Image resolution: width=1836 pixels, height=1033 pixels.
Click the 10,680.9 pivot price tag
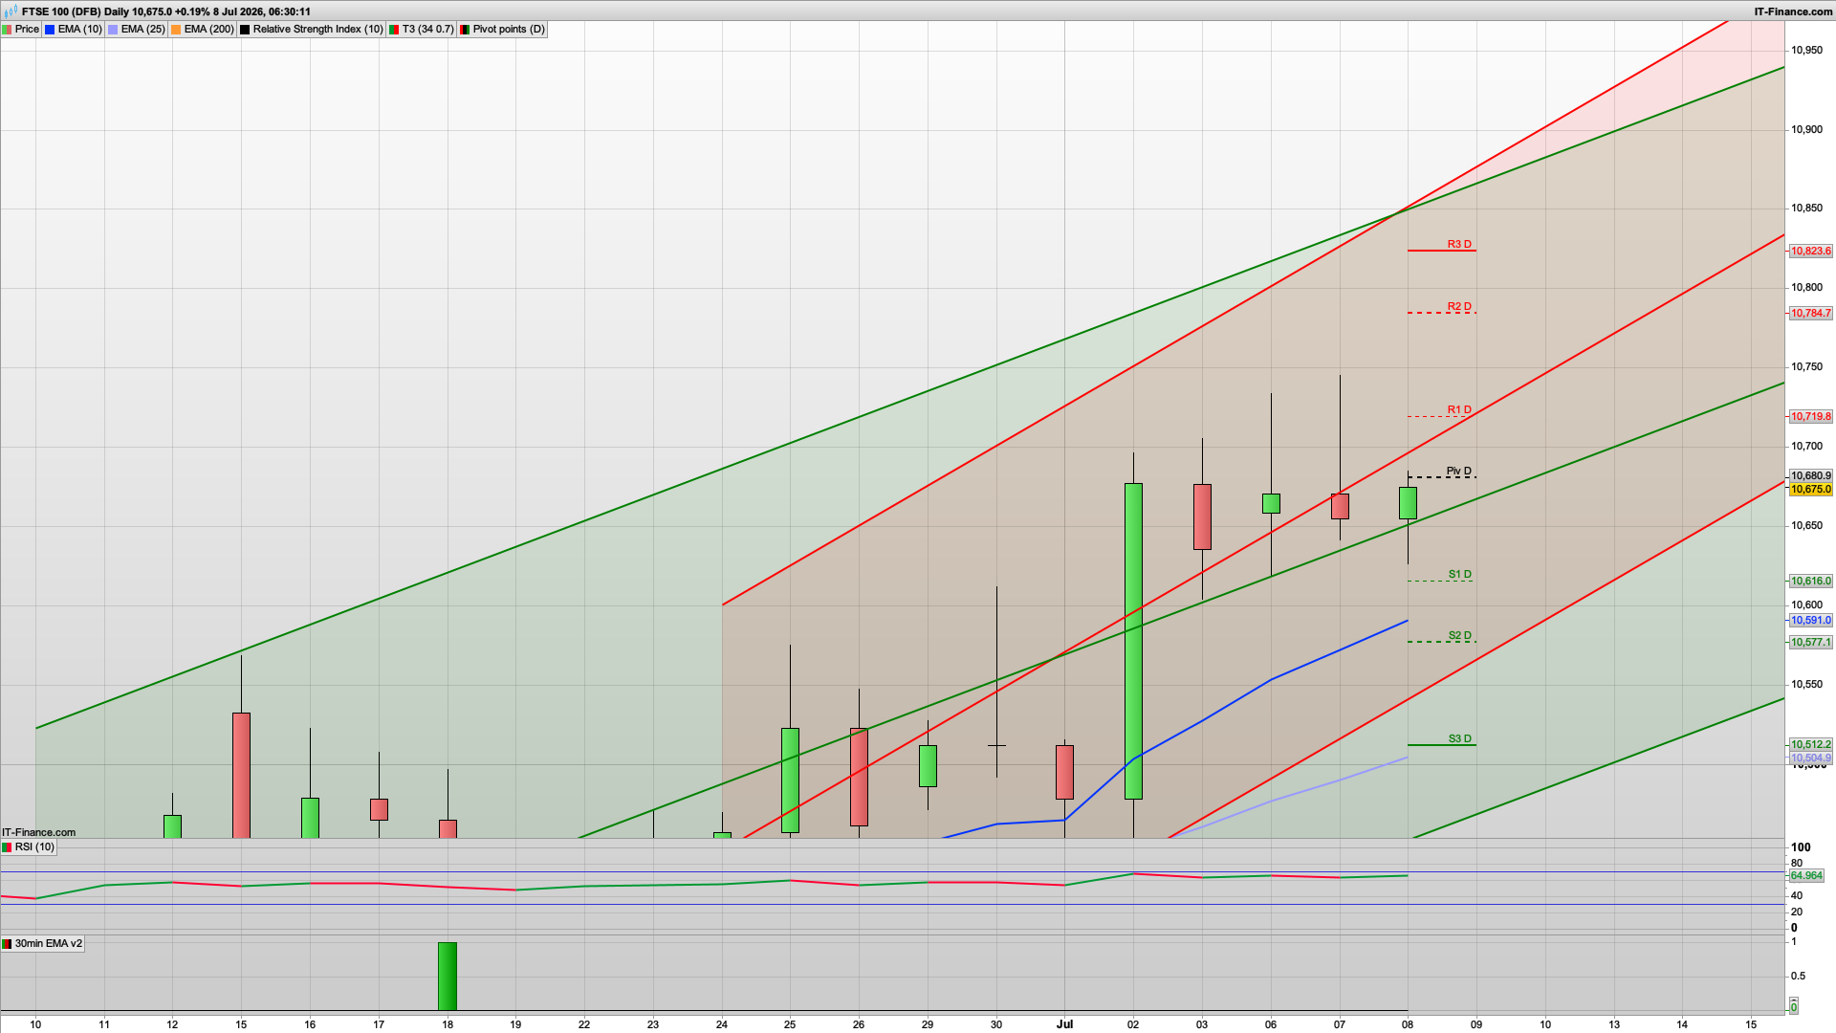[x=1811, y=476]
